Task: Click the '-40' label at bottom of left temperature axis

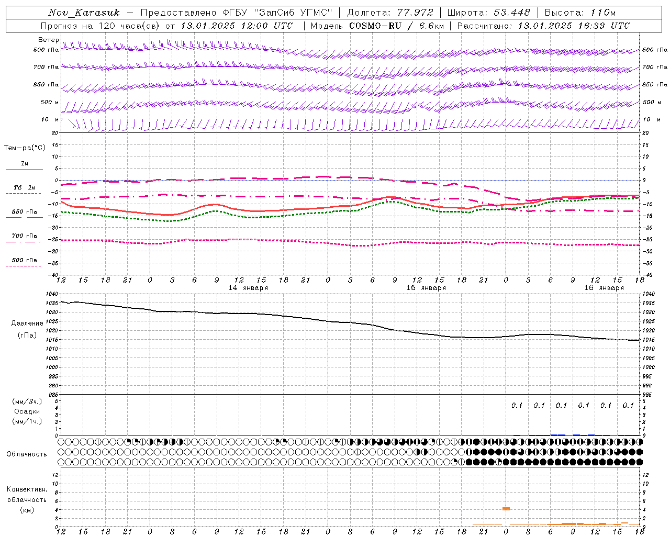Action: pyautogui.click(x=54, y=275)
